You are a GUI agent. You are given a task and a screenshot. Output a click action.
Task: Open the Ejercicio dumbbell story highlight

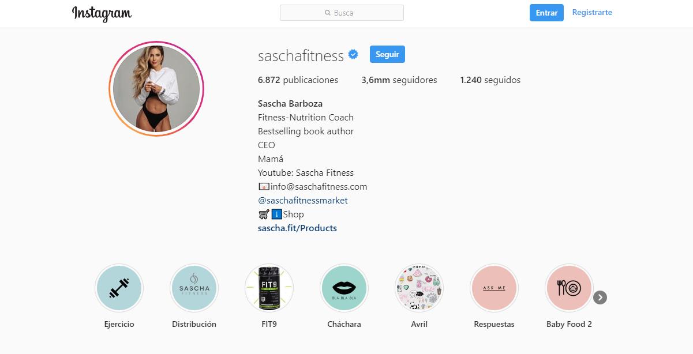click(119, 288)
